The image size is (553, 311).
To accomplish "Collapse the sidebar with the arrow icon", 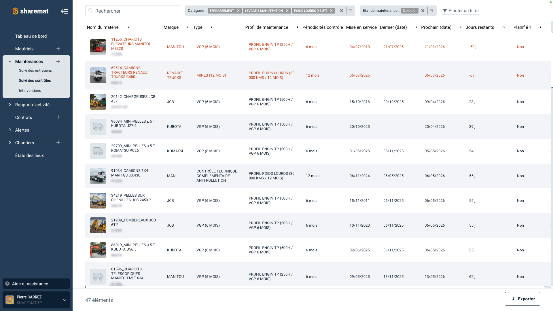I will [64, 11].
